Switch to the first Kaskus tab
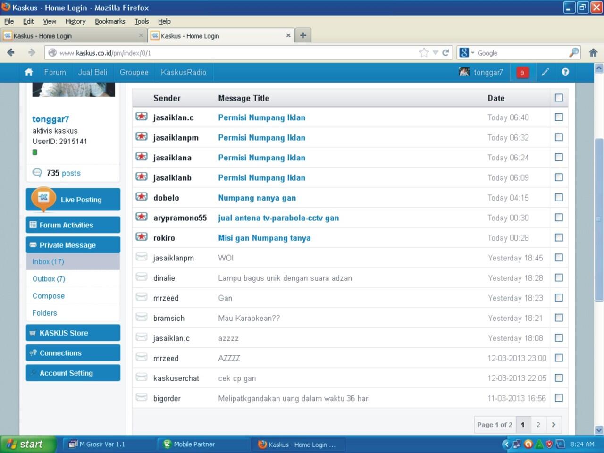Screen dimensions: 604x453 tap(73, 35)
